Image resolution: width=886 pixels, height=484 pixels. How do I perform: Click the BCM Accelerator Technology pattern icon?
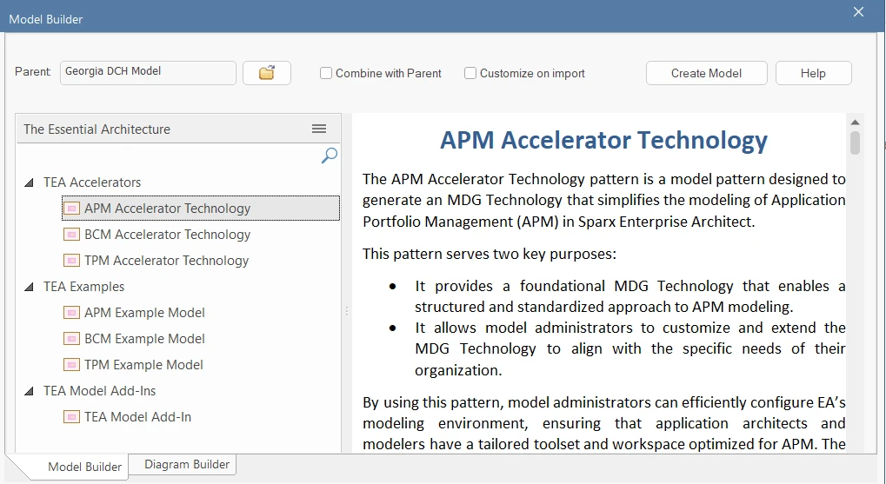(71, 235)
